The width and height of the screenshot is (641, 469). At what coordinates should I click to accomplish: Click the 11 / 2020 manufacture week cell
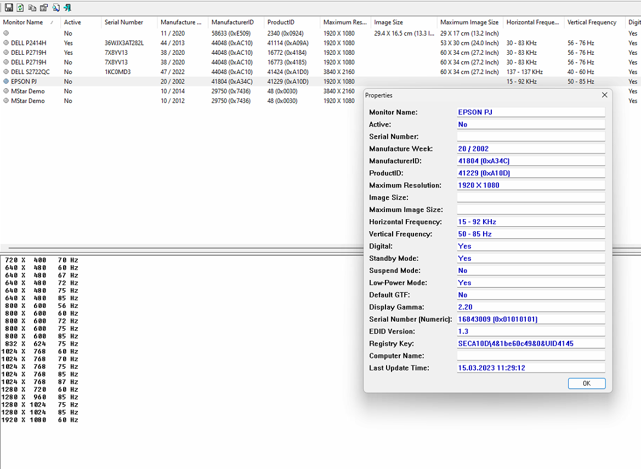point(173,33)
